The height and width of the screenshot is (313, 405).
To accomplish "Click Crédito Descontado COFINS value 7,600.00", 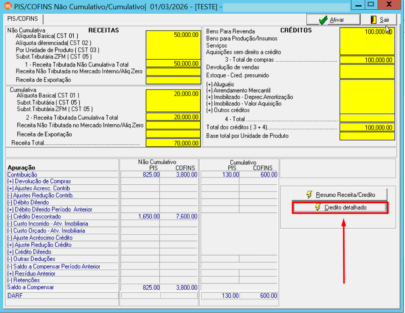I will (x=186, y=217).
